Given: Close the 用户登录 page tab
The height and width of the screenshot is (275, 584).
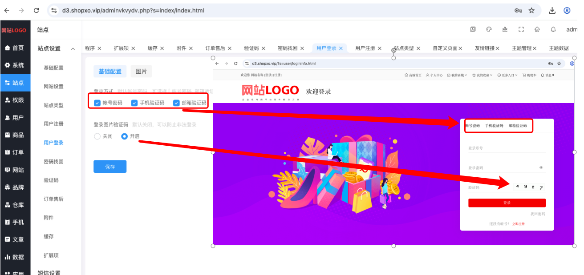Looking at the screenshot, I should [341, 48].
